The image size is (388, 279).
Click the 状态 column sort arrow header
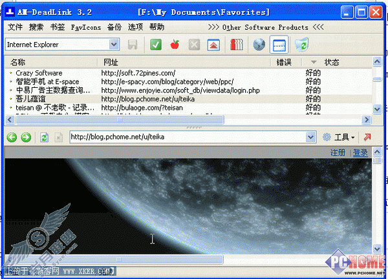pos(314,62)
